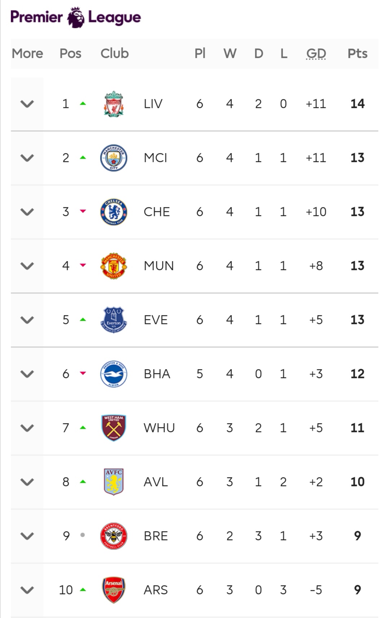Image resolution: width=389 pixels, height=618 pixels.
Task: Select the Chelsea club crest
Action: tap(113, 212)
